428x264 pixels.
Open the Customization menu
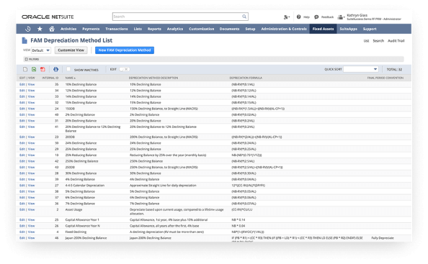[x=202, y=29]
